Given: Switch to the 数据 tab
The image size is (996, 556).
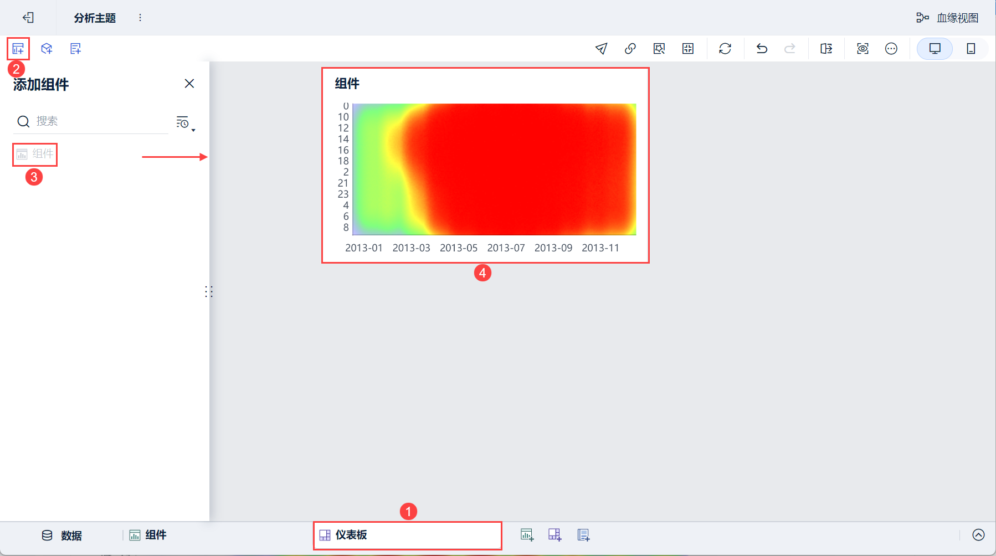Looking at the screenshot, I should (62, 536).
